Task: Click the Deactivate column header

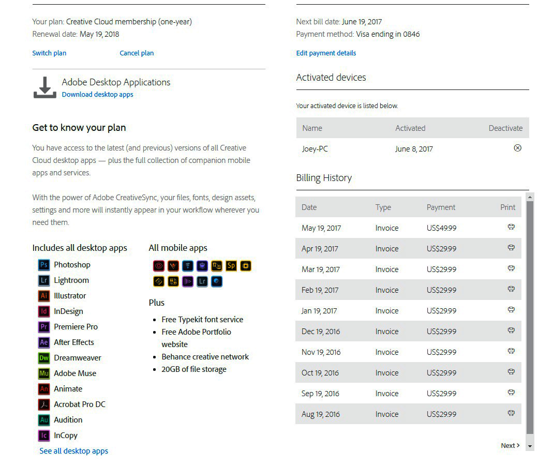Action: tap(506, 128)
